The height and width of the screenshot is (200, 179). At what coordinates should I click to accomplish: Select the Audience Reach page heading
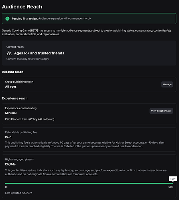click(22, 7)
